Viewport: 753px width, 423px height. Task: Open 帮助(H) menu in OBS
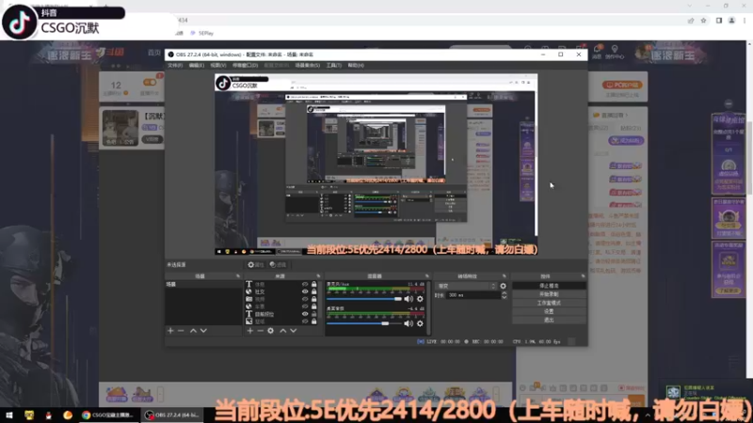356,65
